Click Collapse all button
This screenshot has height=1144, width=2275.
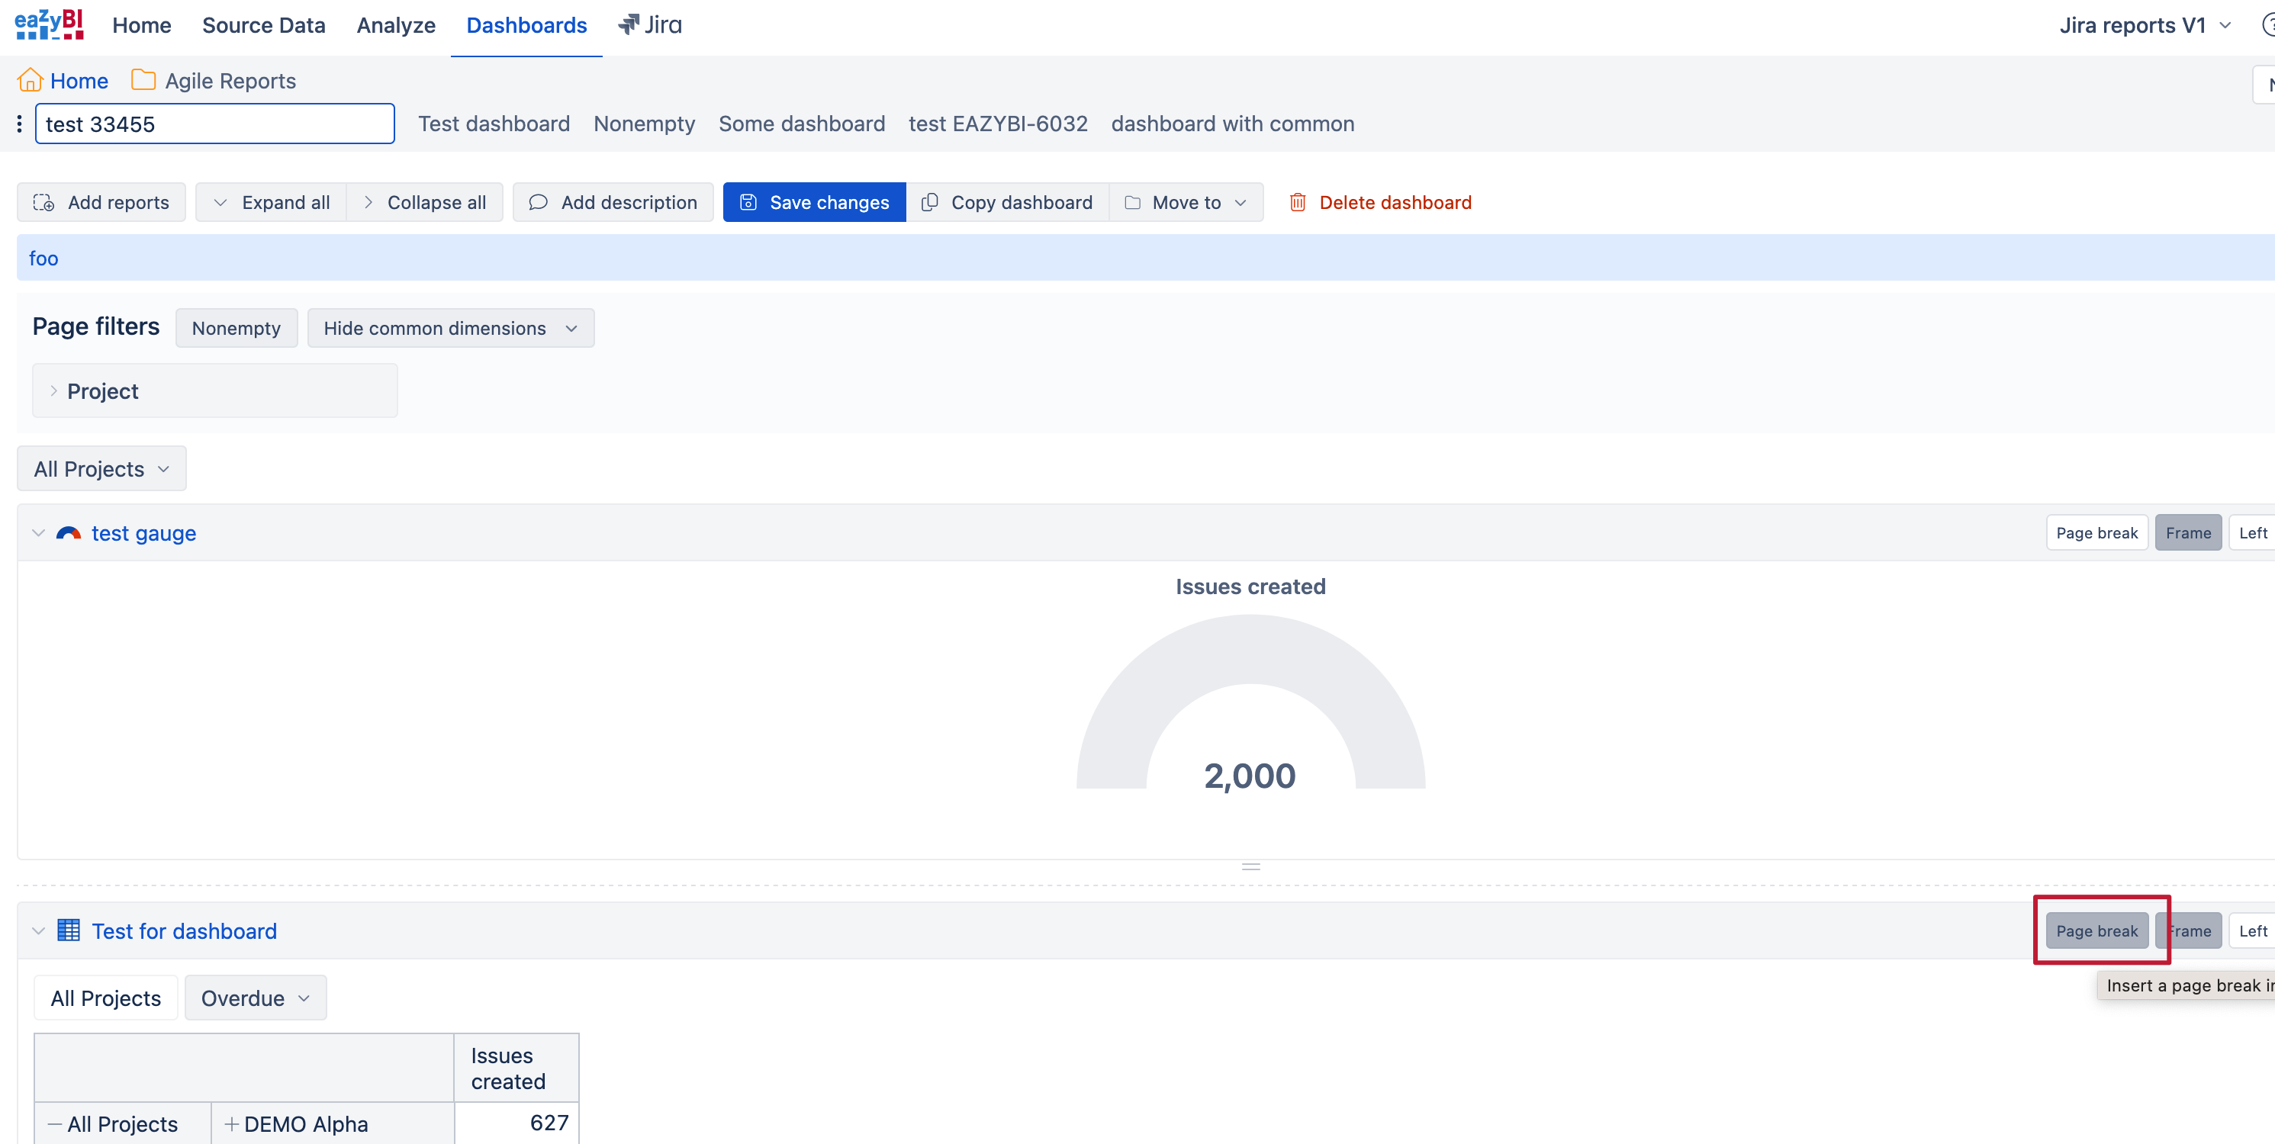point(425,202)
